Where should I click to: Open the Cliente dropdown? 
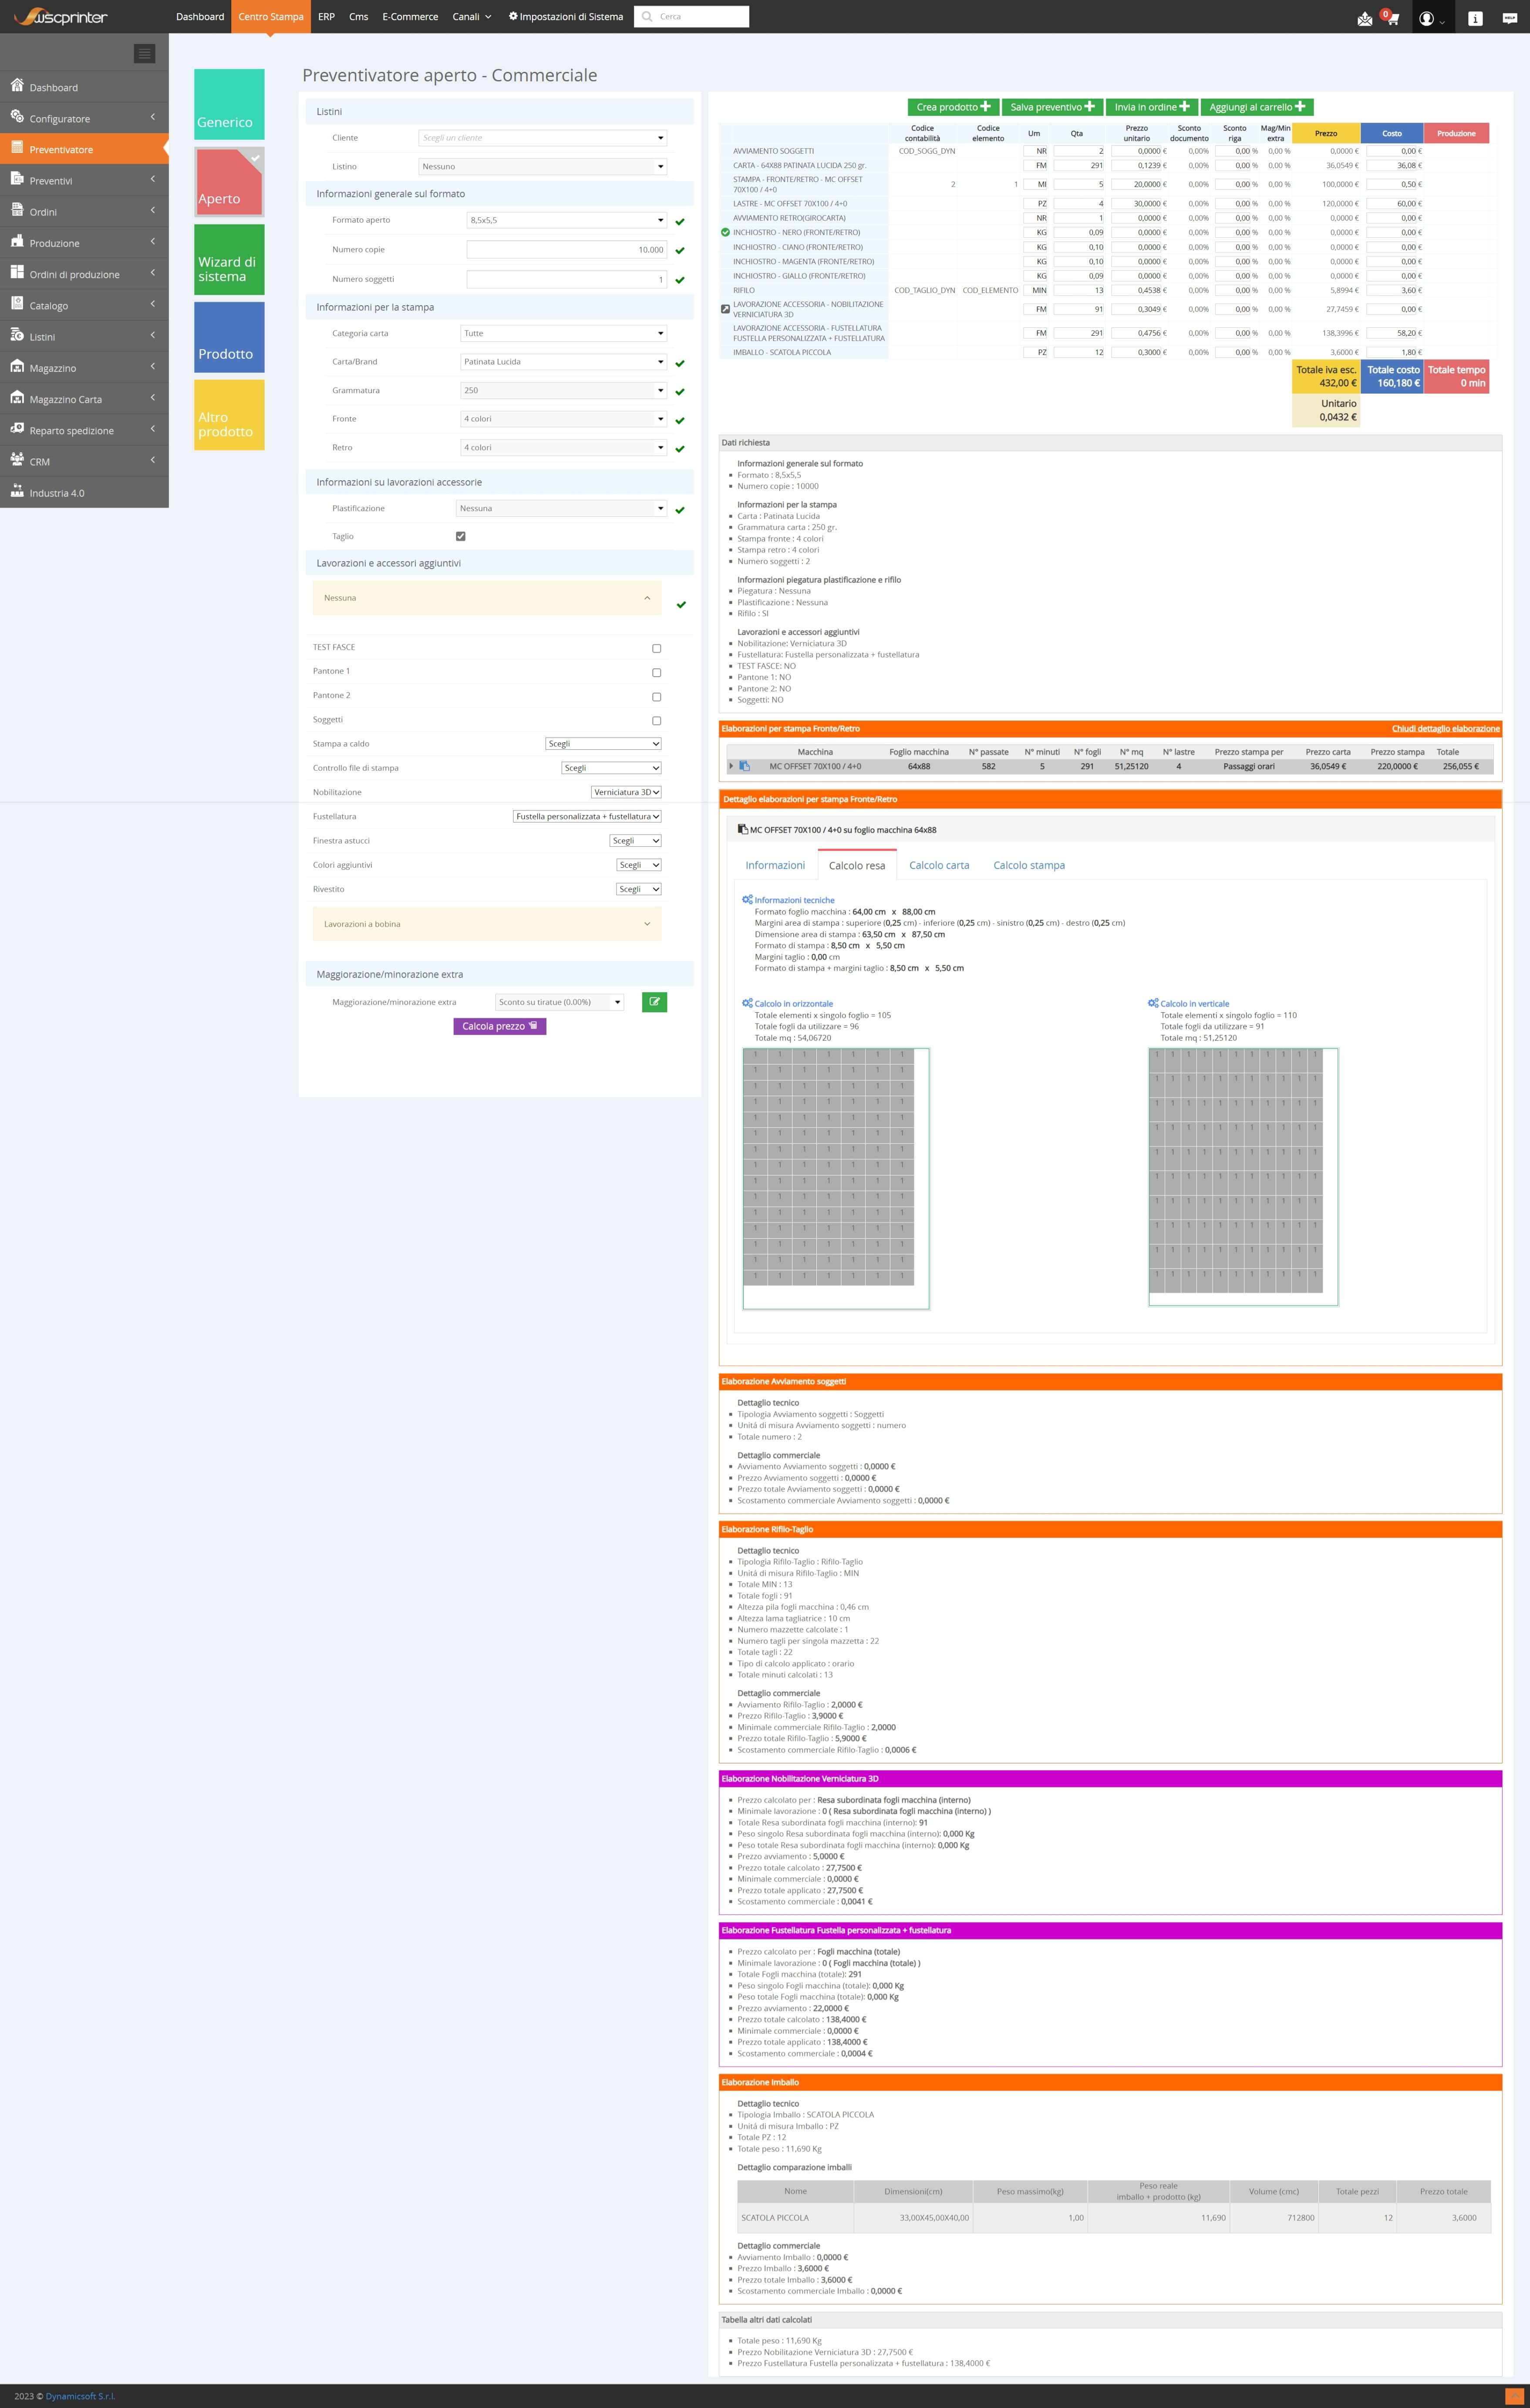pyautogui.click(x=542, y=138)
